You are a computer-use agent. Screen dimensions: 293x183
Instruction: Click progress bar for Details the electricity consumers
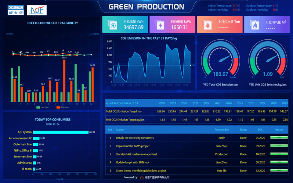pos(279,138)
